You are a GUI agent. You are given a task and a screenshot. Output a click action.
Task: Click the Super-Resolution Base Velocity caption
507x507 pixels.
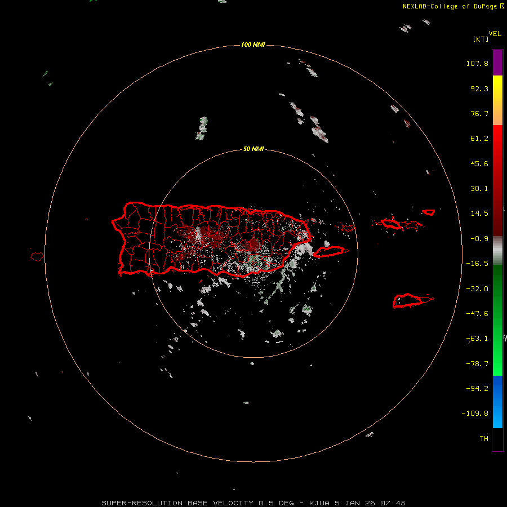(x=253, y=503)
